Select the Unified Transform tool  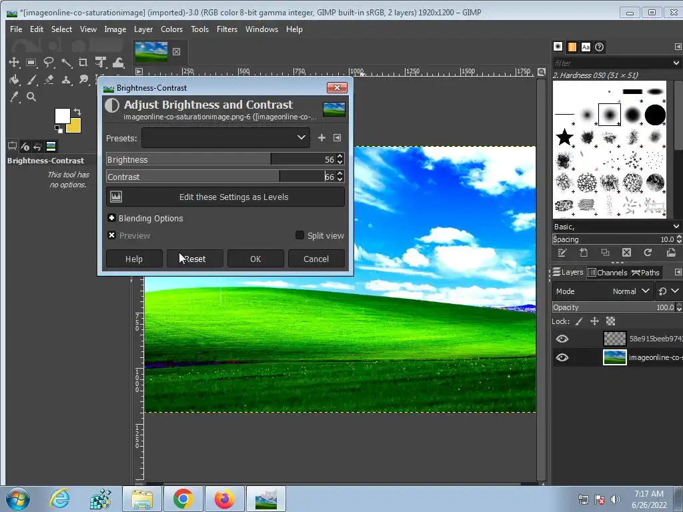(x=101, y=62)
